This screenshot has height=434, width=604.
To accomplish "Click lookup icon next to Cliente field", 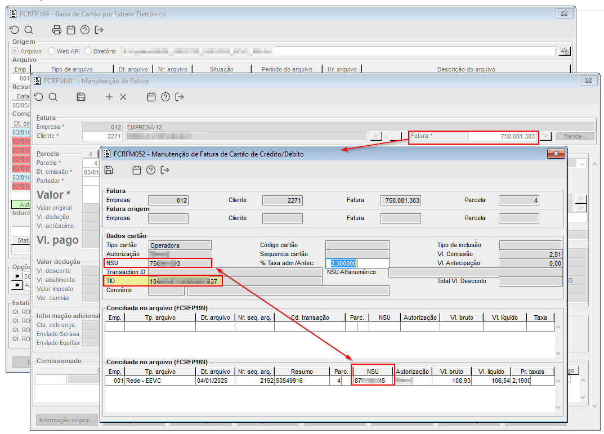I will tap(376, 136).
